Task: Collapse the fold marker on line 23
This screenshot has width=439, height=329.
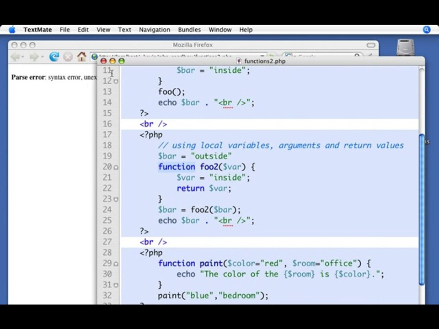Action: (x=116, y=200)
